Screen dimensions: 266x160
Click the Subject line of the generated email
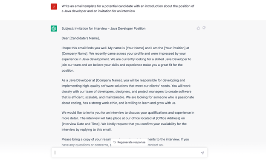coord(104,28)
